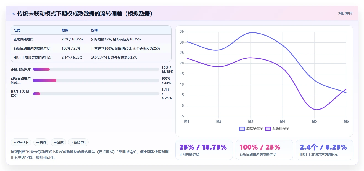The width and height of the screenshot is (364, 171).
Task: Click the 25% / 18.75% data card
Action: [x=204, y=150]
